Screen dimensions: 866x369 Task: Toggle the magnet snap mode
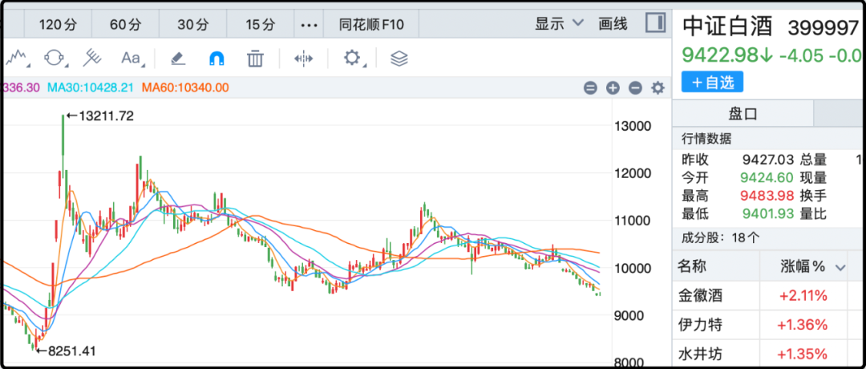point(216,59)
